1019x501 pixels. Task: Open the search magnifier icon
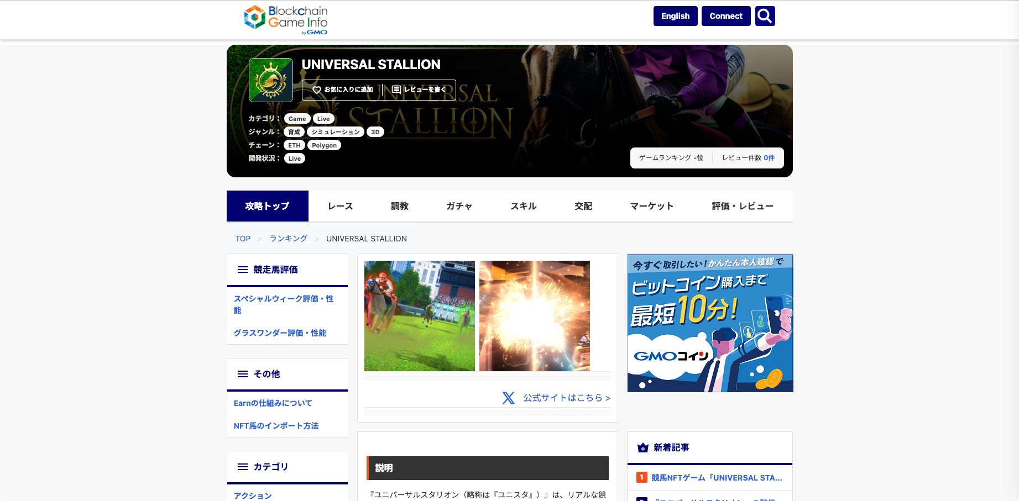click(x=765, y=16)
